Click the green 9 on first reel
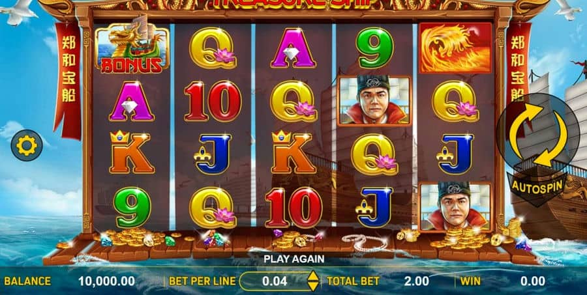This screenshot has width=587, height=295. click(132, 208)
